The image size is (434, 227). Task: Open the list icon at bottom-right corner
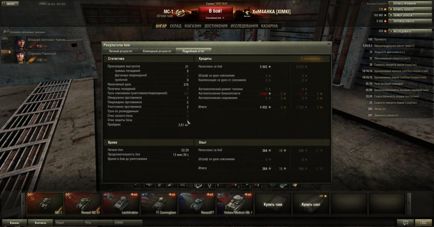point(423,223)
